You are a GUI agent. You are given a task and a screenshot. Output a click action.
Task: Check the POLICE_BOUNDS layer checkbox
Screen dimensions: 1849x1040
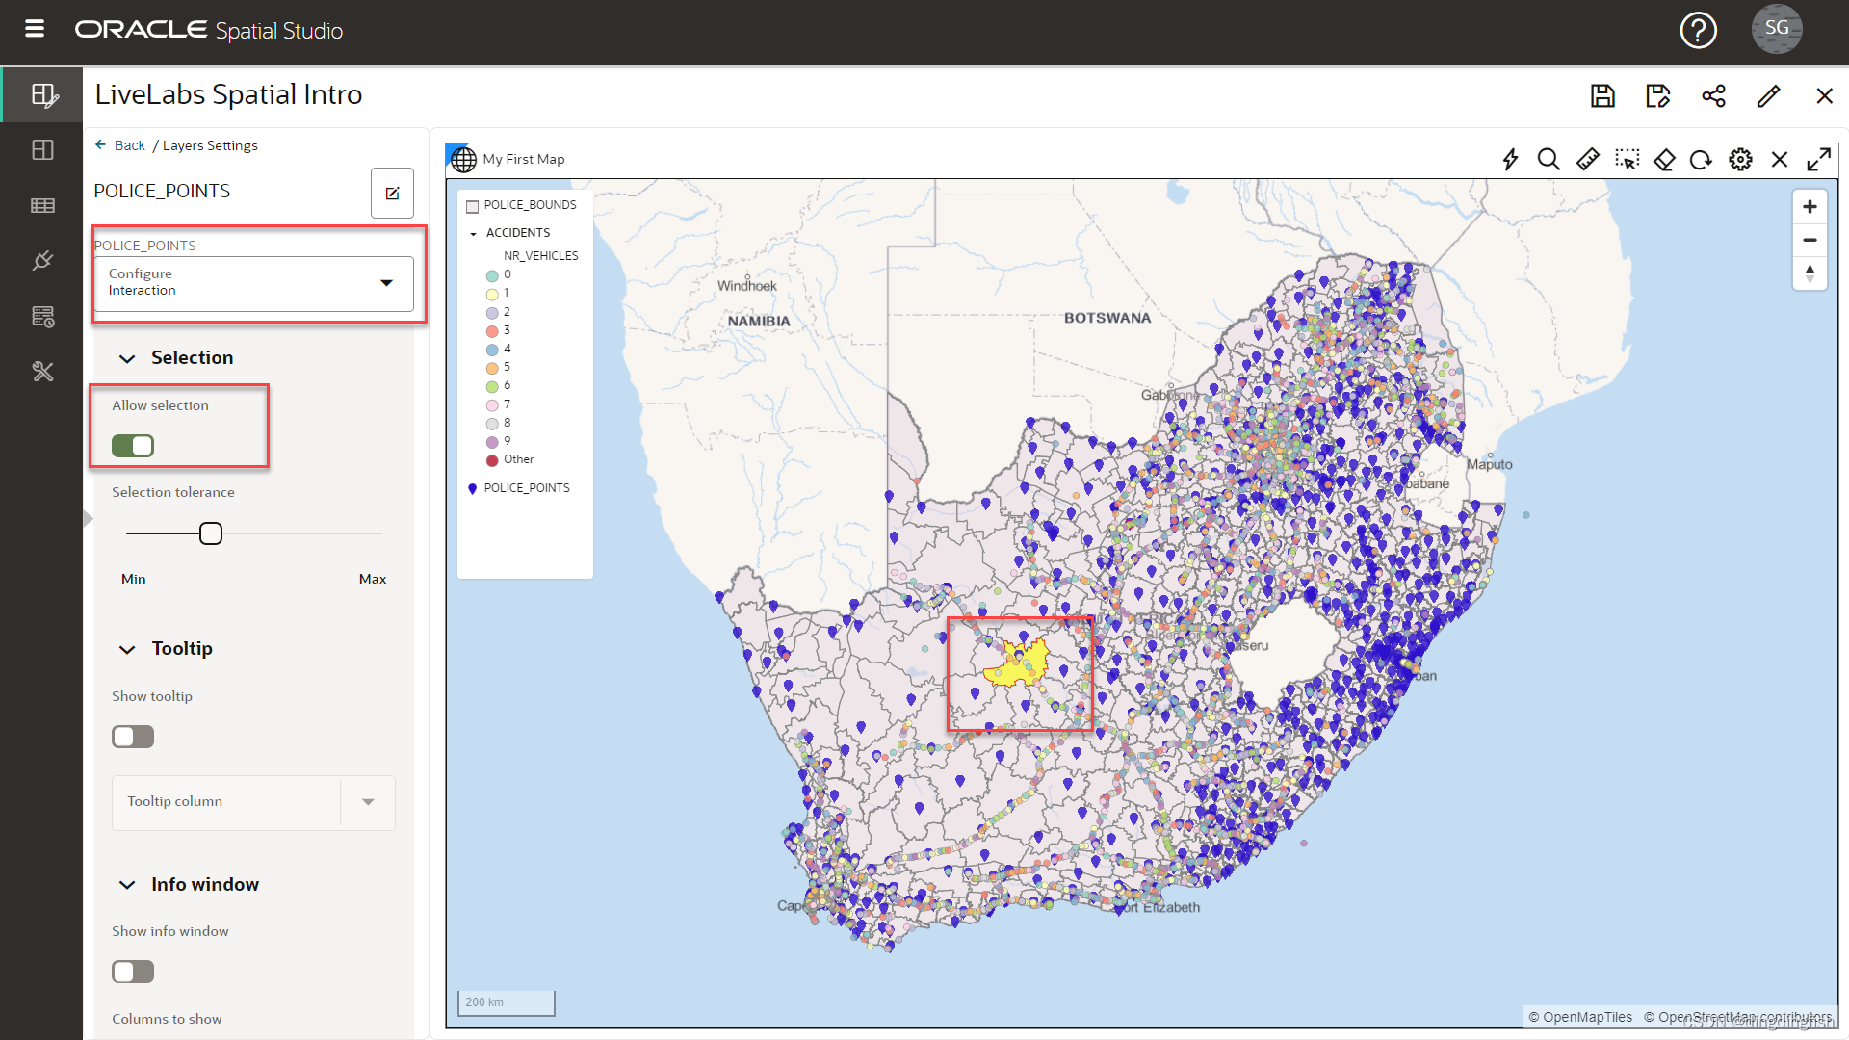click(473, 206)
